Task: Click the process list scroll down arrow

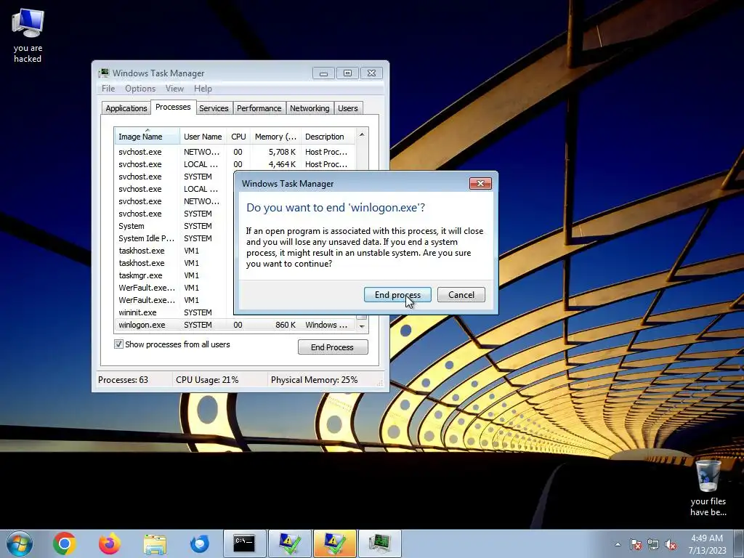Action: [362, 326]
